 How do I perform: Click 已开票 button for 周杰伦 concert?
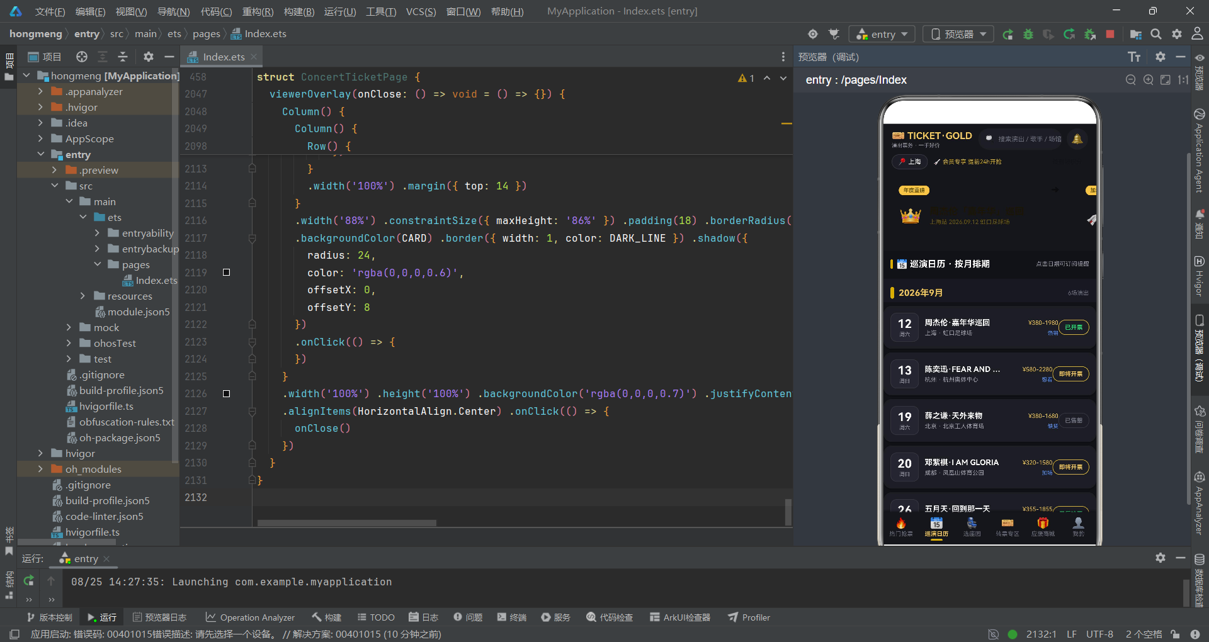tap(1074, 327)
